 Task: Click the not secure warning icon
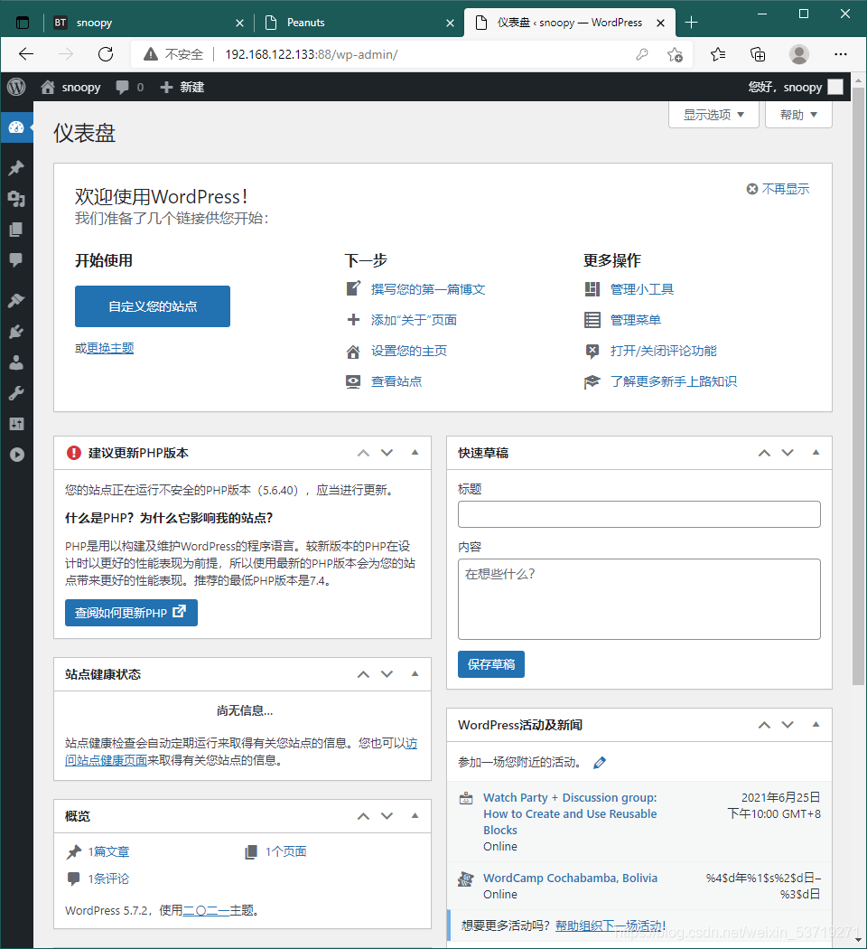(x=151, y=54)
